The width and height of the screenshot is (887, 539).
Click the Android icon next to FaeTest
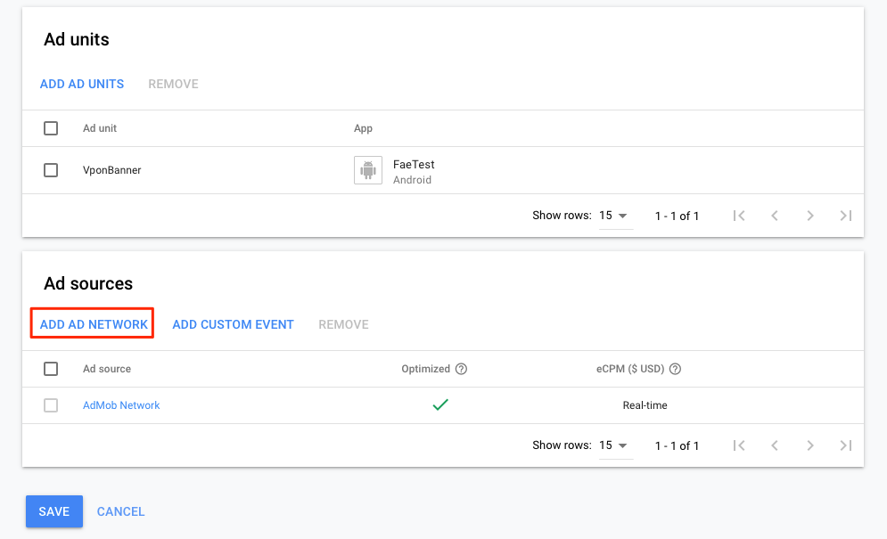368,170
